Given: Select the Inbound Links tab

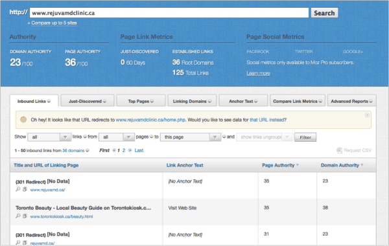Looking at the screenshot, I should [34, 101].
